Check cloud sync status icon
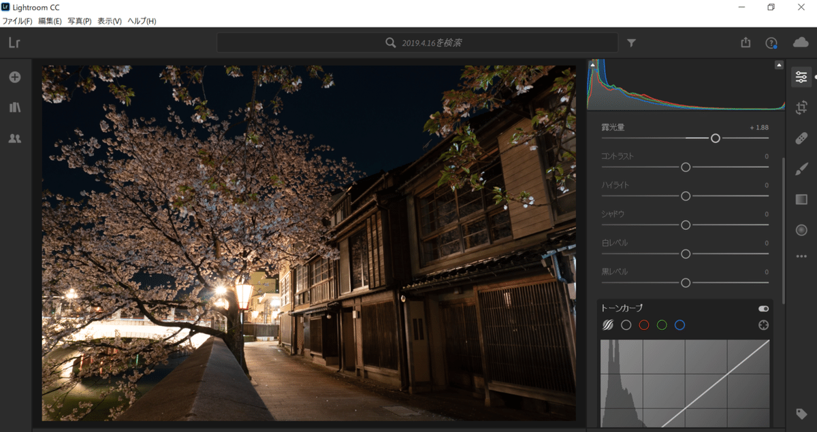817x432 pixels. 801,42
